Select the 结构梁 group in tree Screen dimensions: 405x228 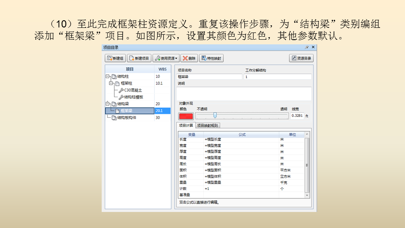tap(123, 104)
